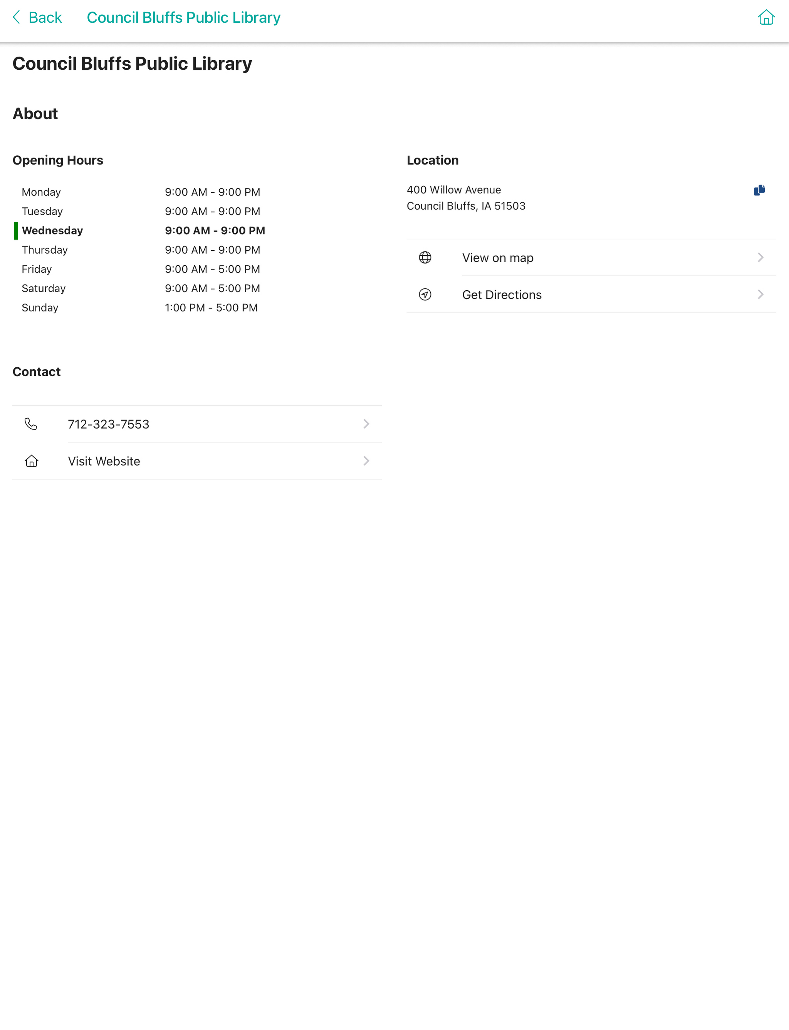Copy the library address with copy icon
Image resolution: width=789 pixels, height=1030 pixels.
(759, 190)
